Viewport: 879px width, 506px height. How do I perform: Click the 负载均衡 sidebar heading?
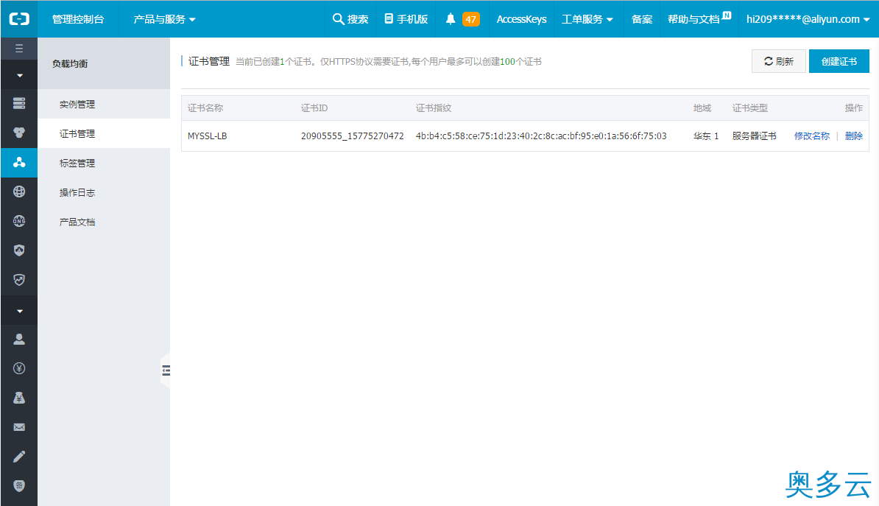coord(70,63)
